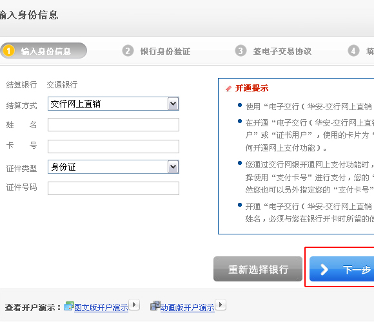Focus the 姓名 input field

click(113, 124)
